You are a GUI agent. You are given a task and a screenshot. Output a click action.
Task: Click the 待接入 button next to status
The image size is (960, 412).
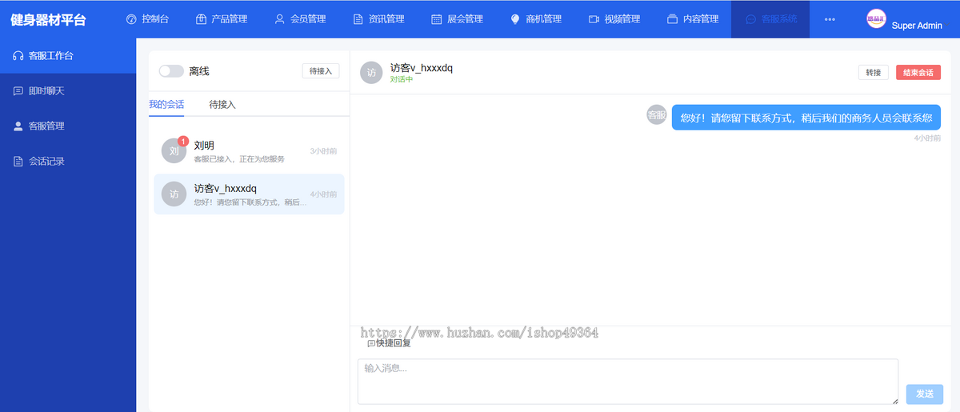pyautogui.click(x=321, y=71)
